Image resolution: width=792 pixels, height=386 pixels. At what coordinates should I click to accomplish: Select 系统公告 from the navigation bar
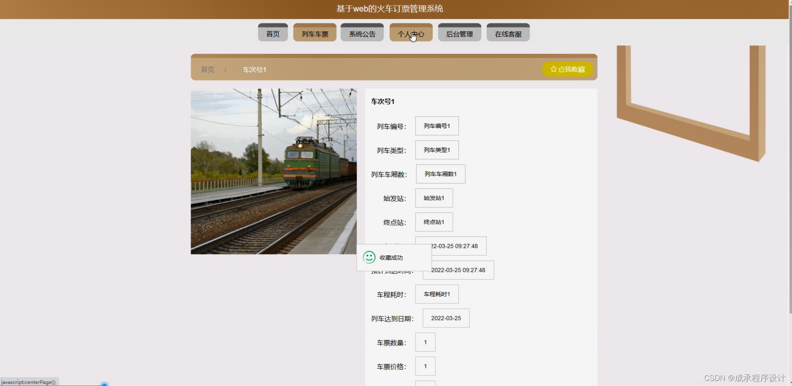tap(362, 33)
